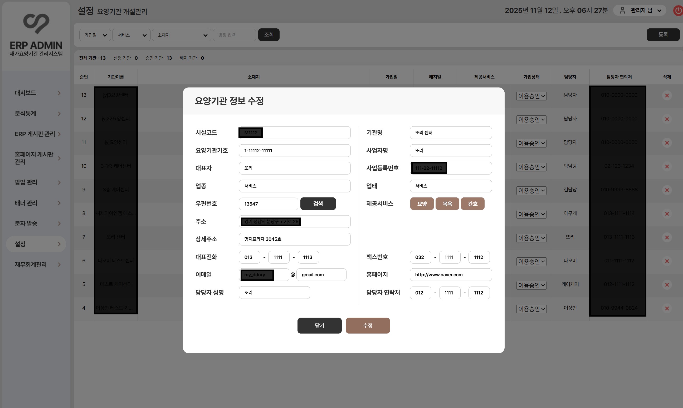Click the 검색 postal code button

coord(318,204)
